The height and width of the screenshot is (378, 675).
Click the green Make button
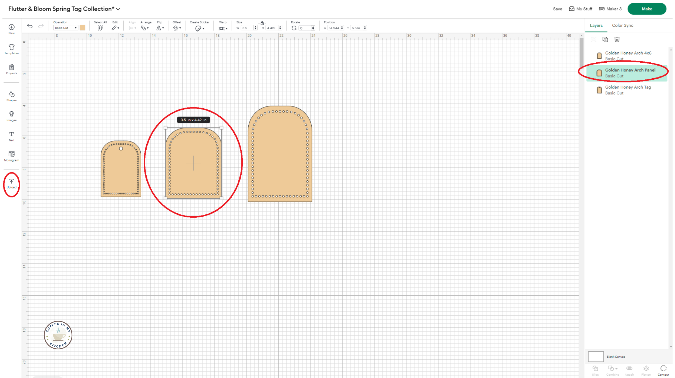click(x=647, y=9)
